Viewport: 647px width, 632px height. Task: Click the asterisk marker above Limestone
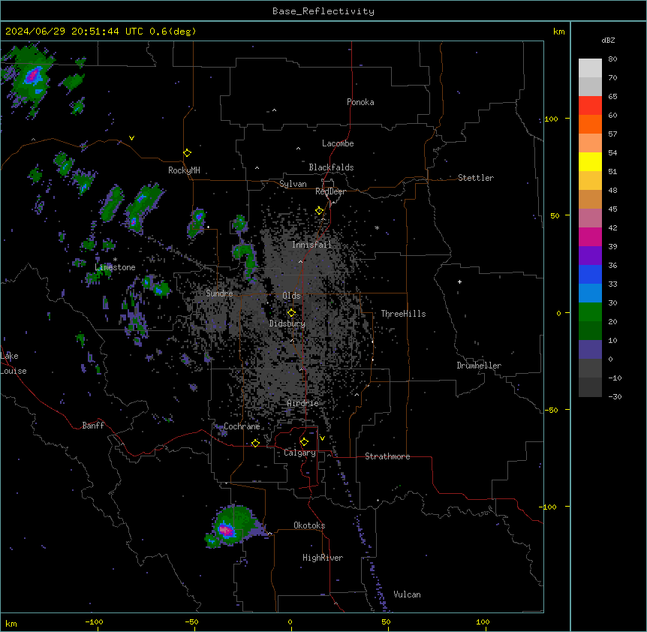tap(115, 260)
